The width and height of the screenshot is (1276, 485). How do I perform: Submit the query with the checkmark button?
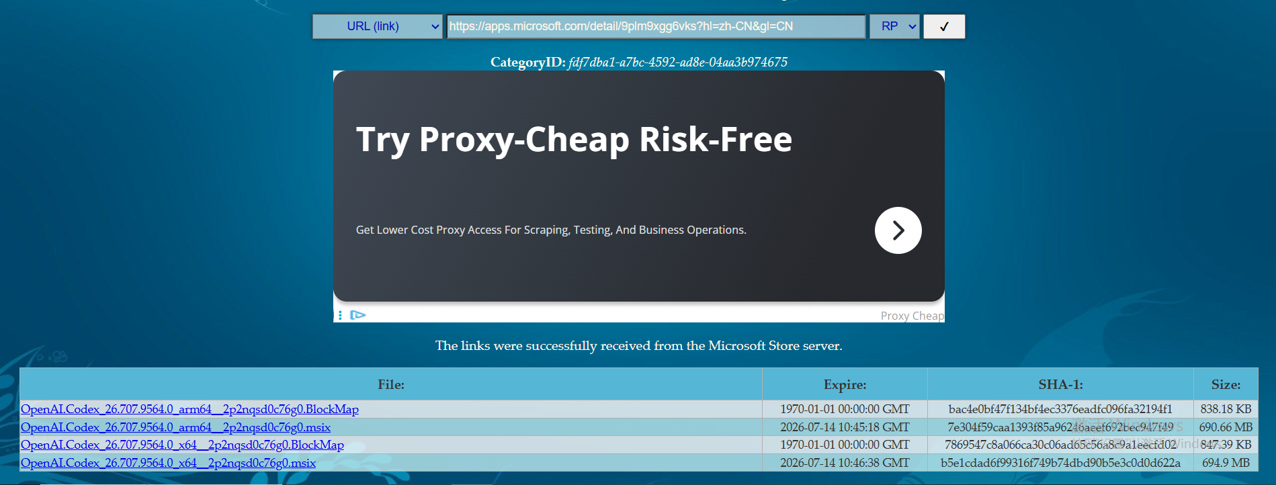click(944, 26)
